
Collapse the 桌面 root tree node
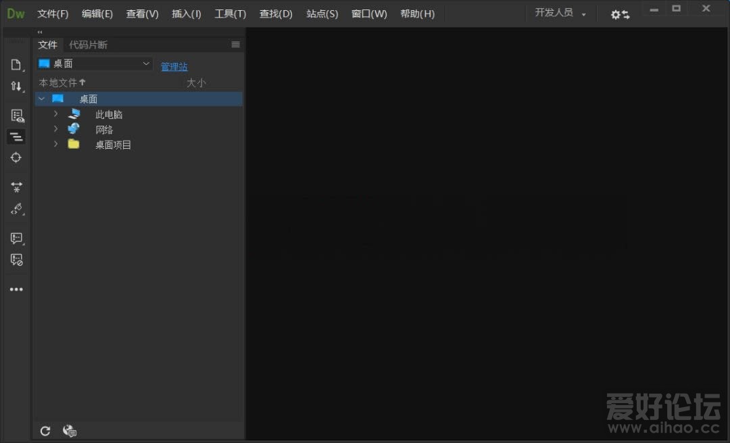42,99
